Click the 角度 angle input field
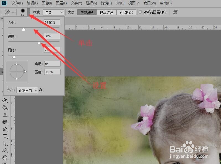Screen dimensions: 221x164 pyautogui.click(x=52, y=64)
